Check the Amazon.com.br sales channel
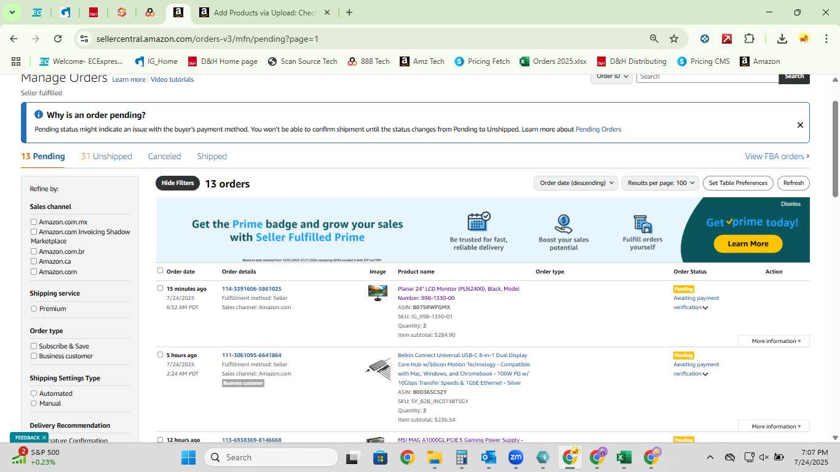This screenshot has height=472, width=840. (34, 251)
